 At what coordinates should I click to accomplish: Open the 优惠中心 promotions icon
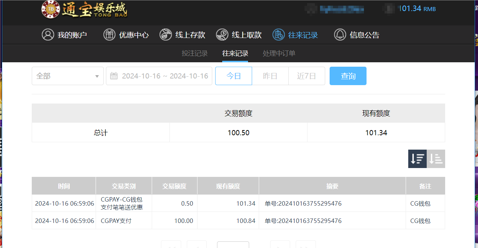[109, 35]
